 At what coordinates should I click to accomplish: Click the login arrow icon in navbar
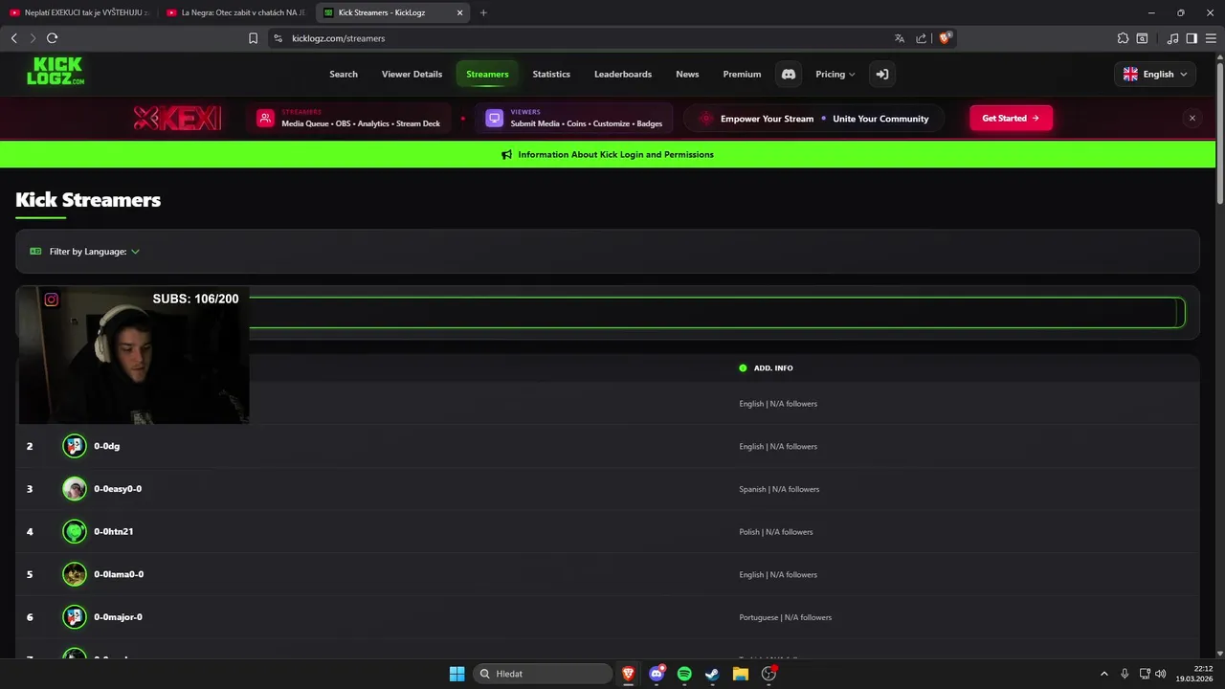(882, 74)
